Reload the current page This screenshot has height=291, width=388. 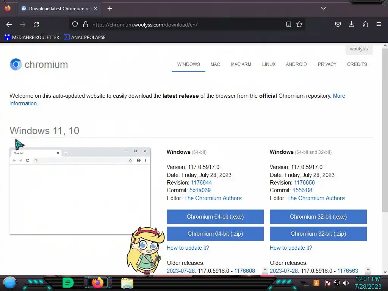36,25
